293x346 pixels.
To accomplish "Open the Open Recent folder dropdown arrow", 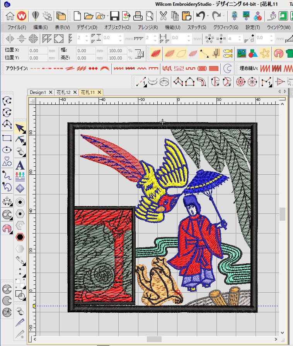I will (x=108, y=16).
